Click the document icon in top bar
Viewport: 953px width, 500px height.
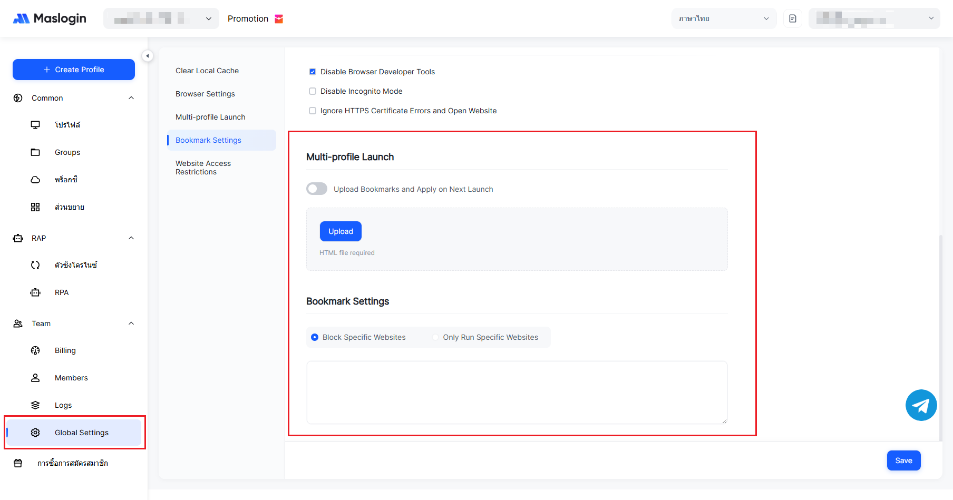(x=792, y=18)
